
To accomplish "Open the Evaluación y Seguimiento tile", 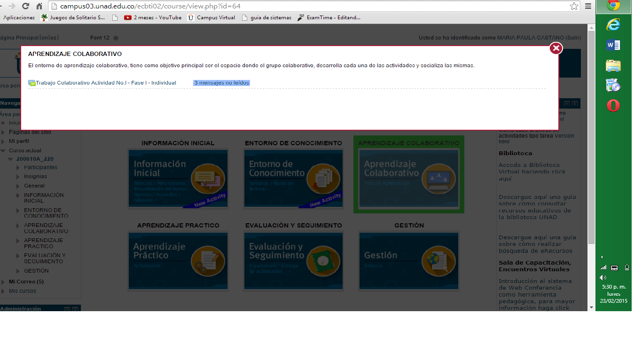I will pyautogui.click(x=293, y=261).
